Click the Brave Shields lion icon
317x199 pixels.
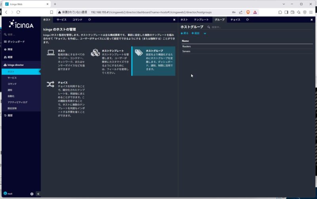tap(248, 12)
